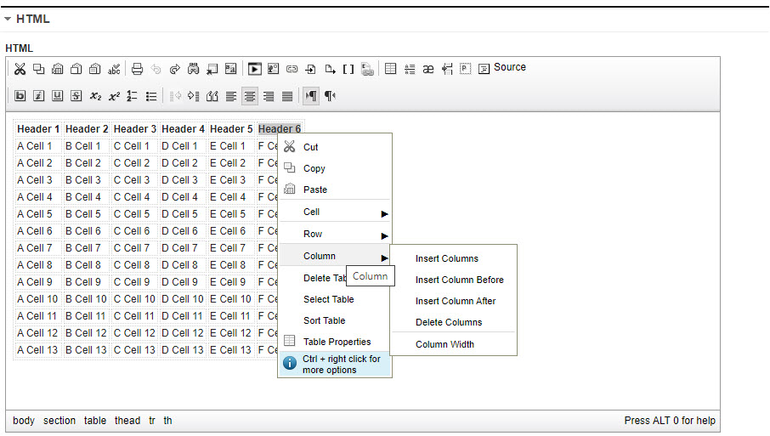Click the Source button
The width and height of the screenshot is (770, 436).
(x=502, y=68)
